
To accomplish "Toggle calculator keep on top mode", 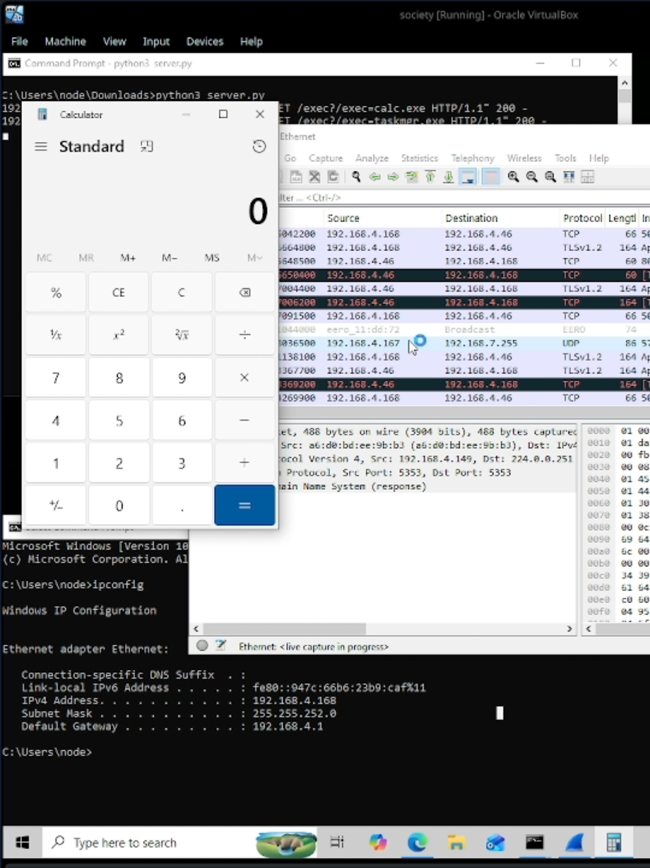I will click(x=146, y=146).
